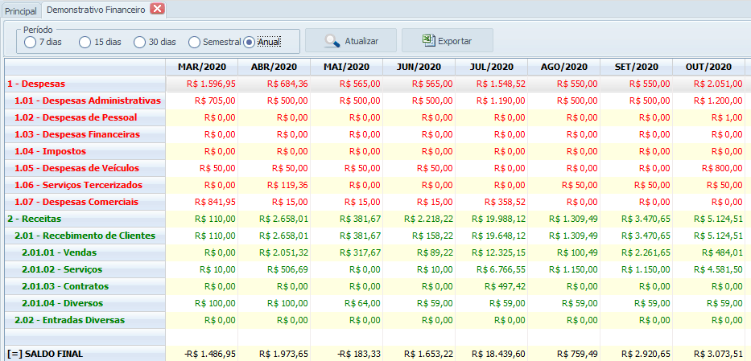Click the JUL/2020 column header
The height and width of the screenshot is (361, 751).
pos(491,67)
